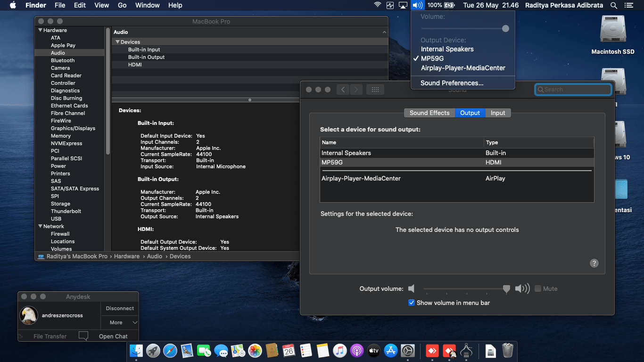The height and width of the screenshot is (362, 644).
Task: Open Calendar from the Dock
Action: pyautogui.click(x=289, y=351)
